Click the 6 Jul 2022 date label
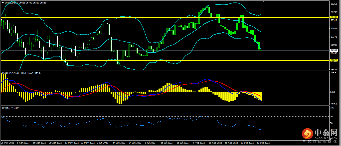This screenshot has width=341, height=146. click(150, 143)
